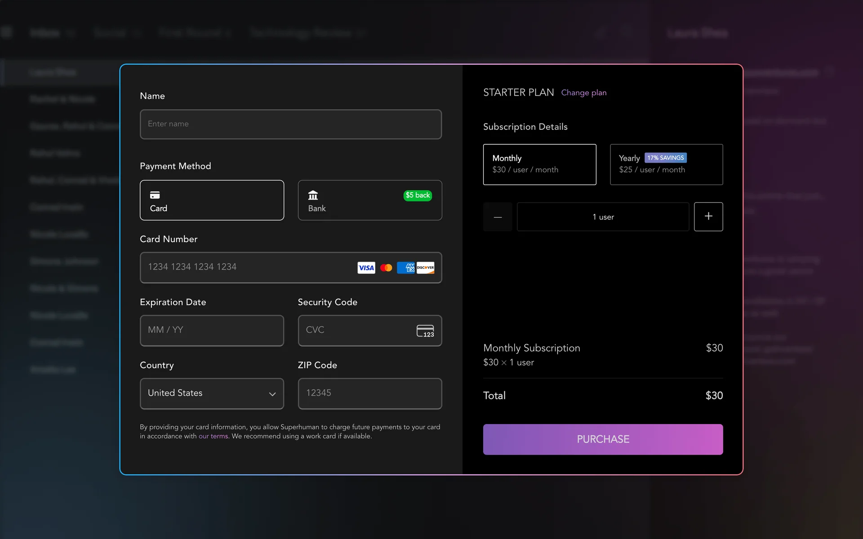Choose Yearly billing with 17% savings

tap(666, 164)
